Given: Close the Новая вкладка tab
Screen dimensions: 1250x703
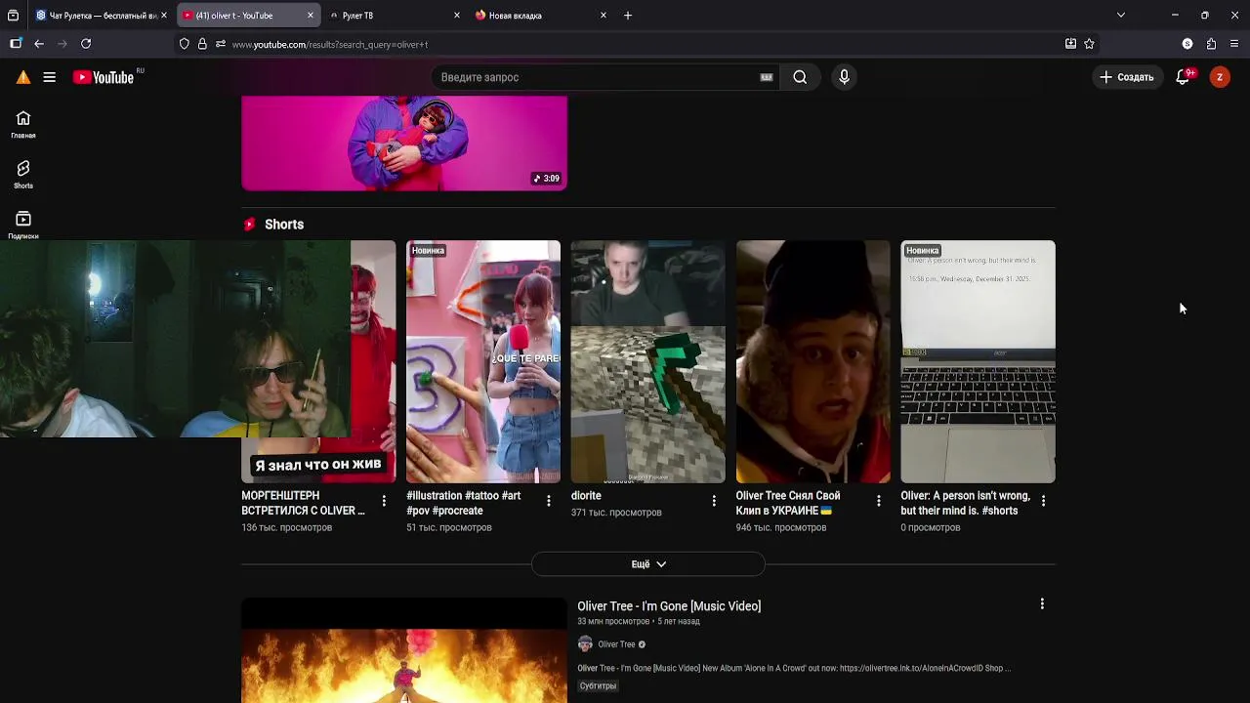Looking at the screenshot, I should pos(604,16).
